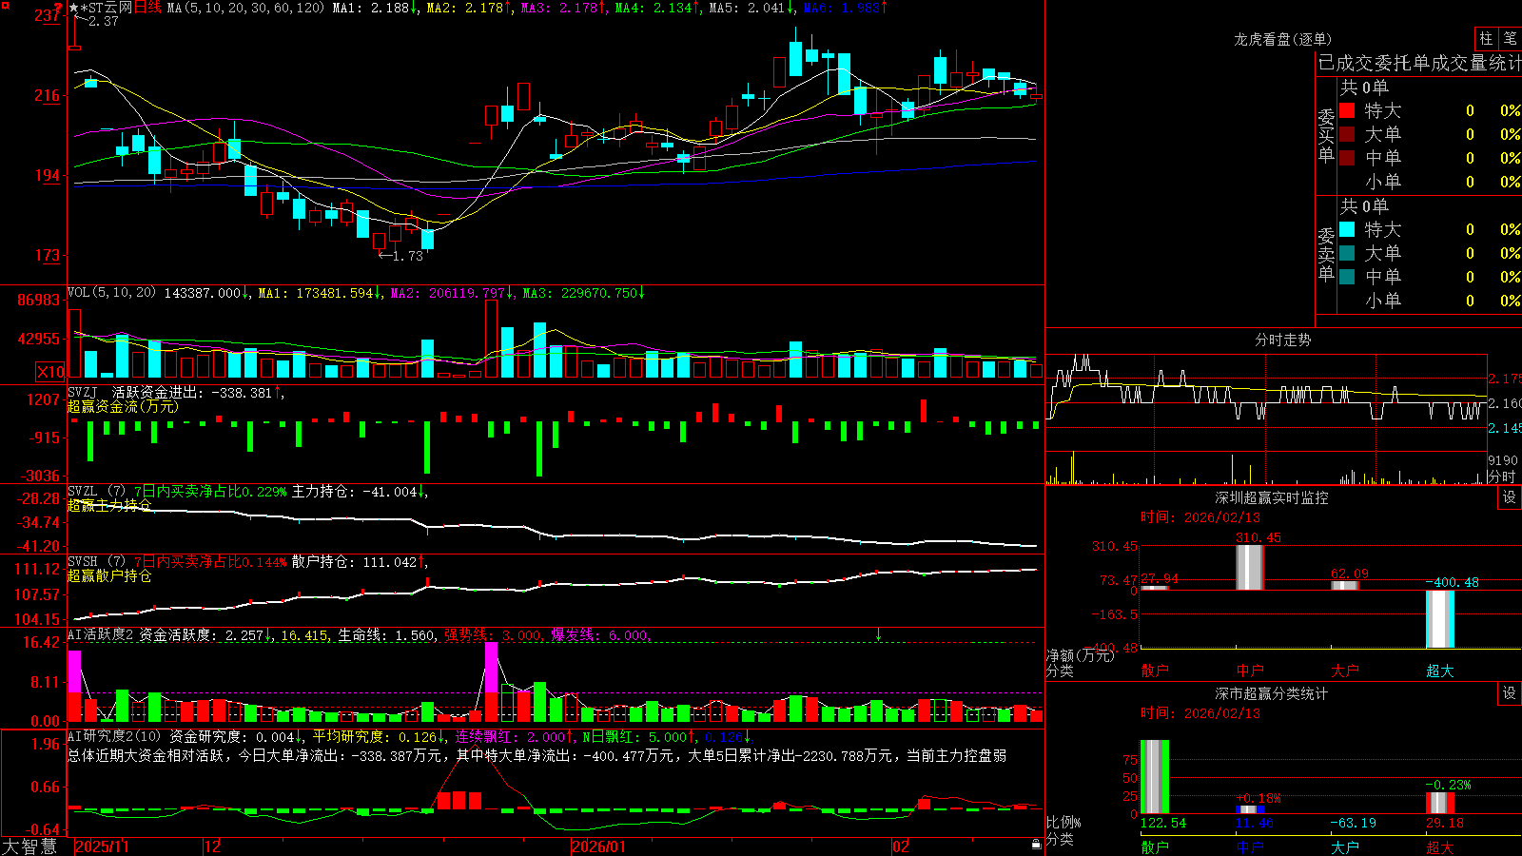Click the 龙虎看盘(逐单) panel title

click(1283, 39)
